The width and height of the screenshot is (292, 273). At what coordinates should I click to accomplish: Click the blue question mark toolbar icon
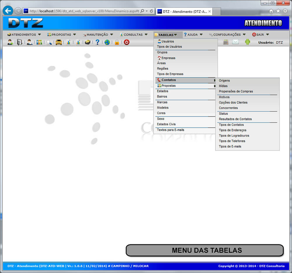(98, 42)
